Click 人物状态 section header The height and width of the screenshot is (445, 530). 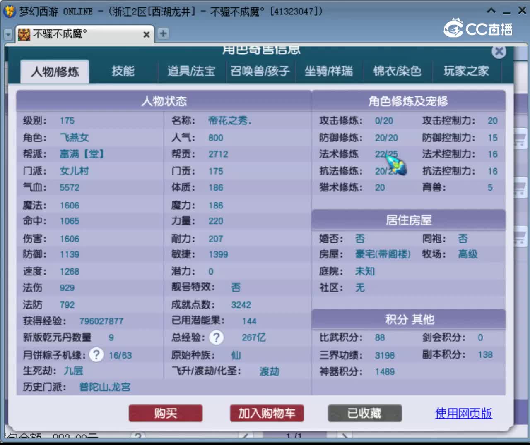(x=164, y=101)
